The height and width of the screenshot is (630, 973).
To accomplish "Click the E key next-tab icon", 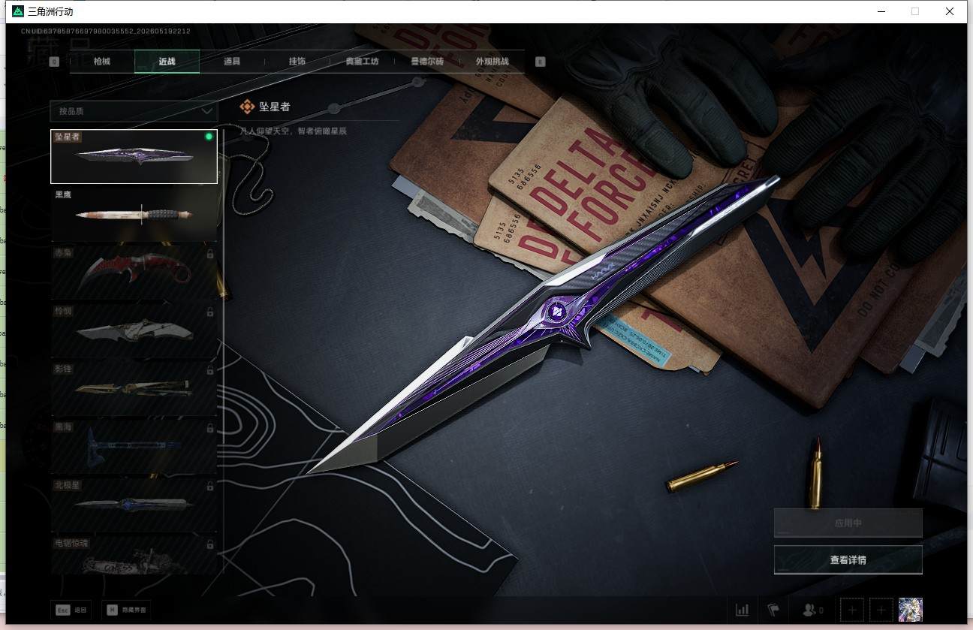I will (540, 62).
